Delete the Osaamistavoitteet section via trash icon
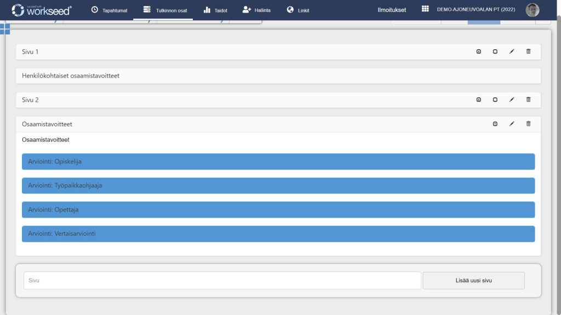This screenshot has height=315, width=561. click(x=528, y=124)
